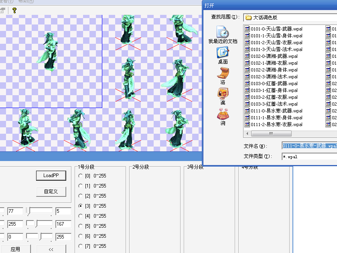The image size is (337, 253).
Task: Click the file icon of 0103-0-红蔷-武器.wpal
Action: [247, 84]
